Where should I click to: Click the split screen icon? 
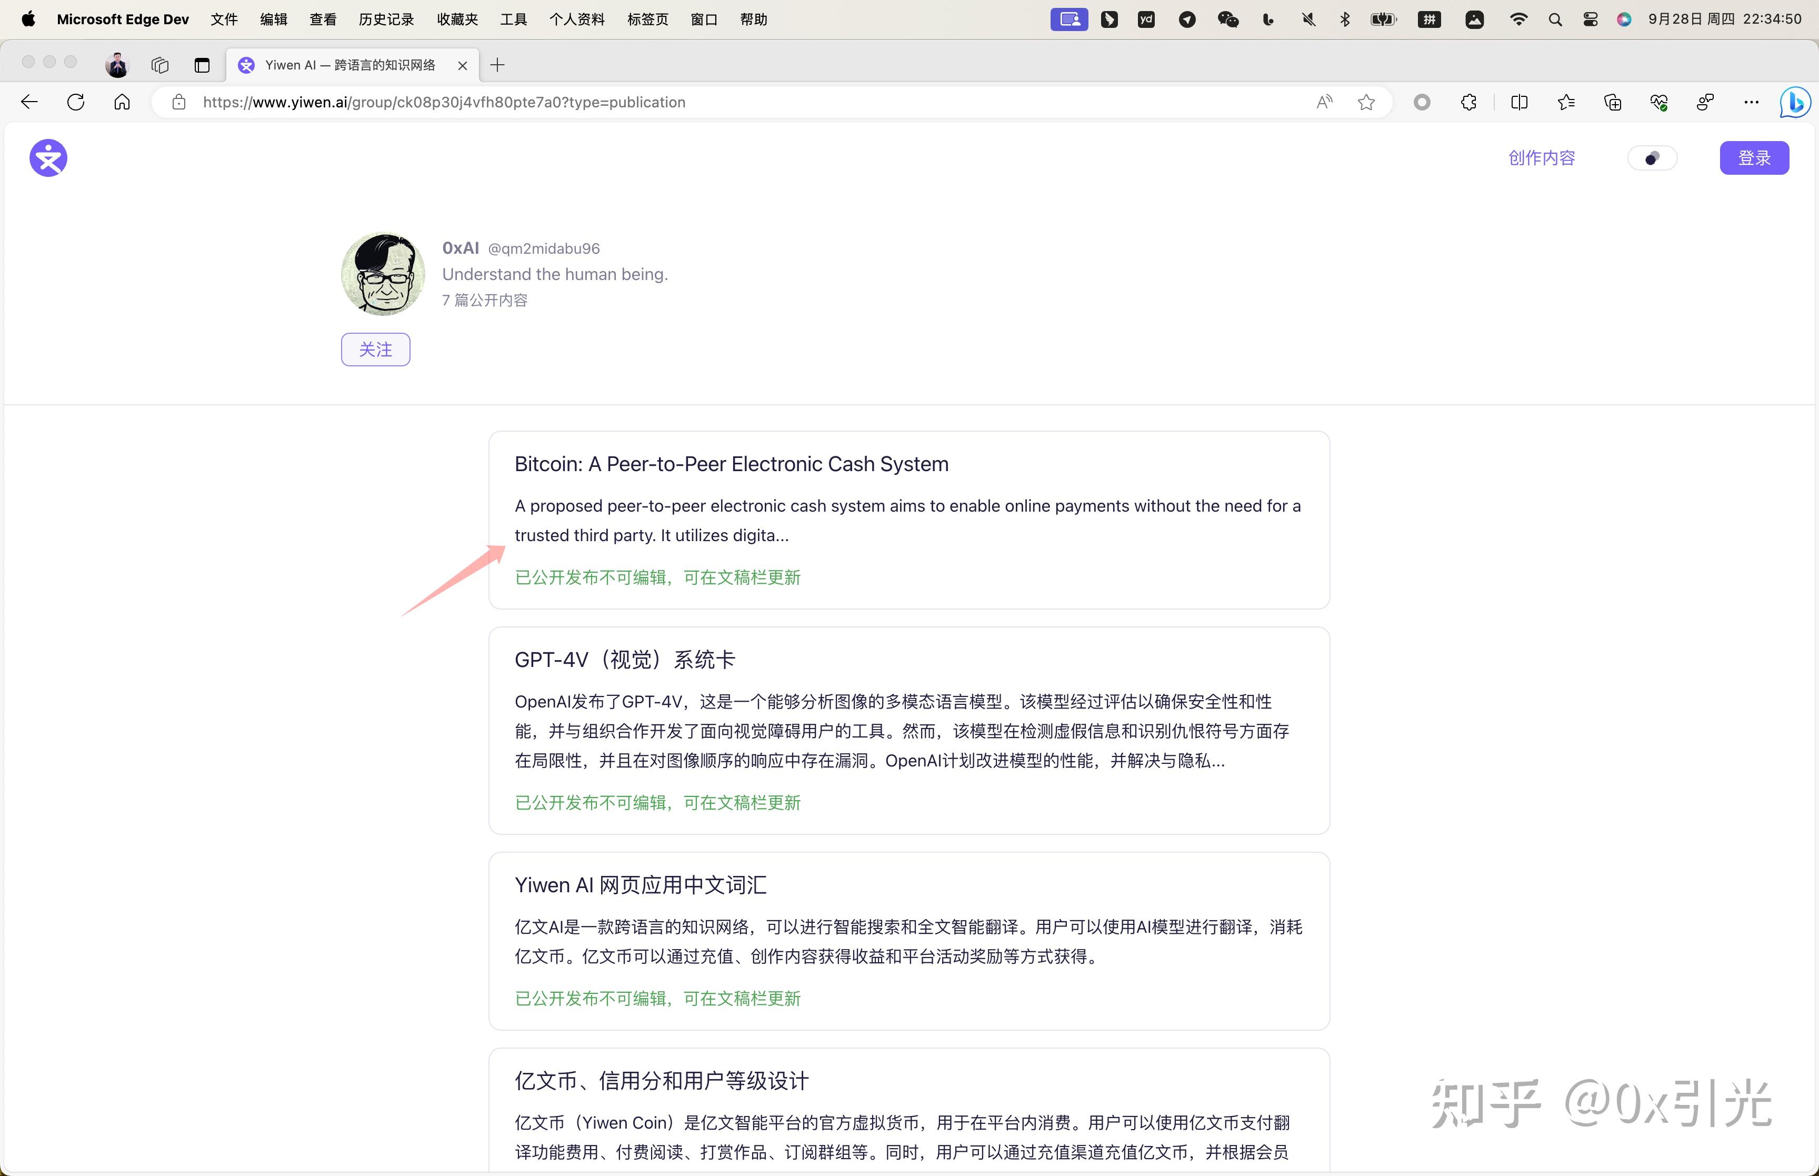point(1519,102)
